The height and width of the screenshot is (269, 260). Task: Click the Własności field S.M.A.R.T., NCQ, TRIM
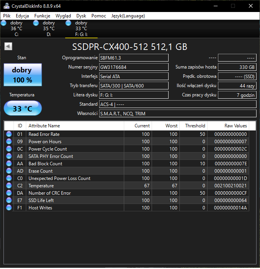point(178,113)
